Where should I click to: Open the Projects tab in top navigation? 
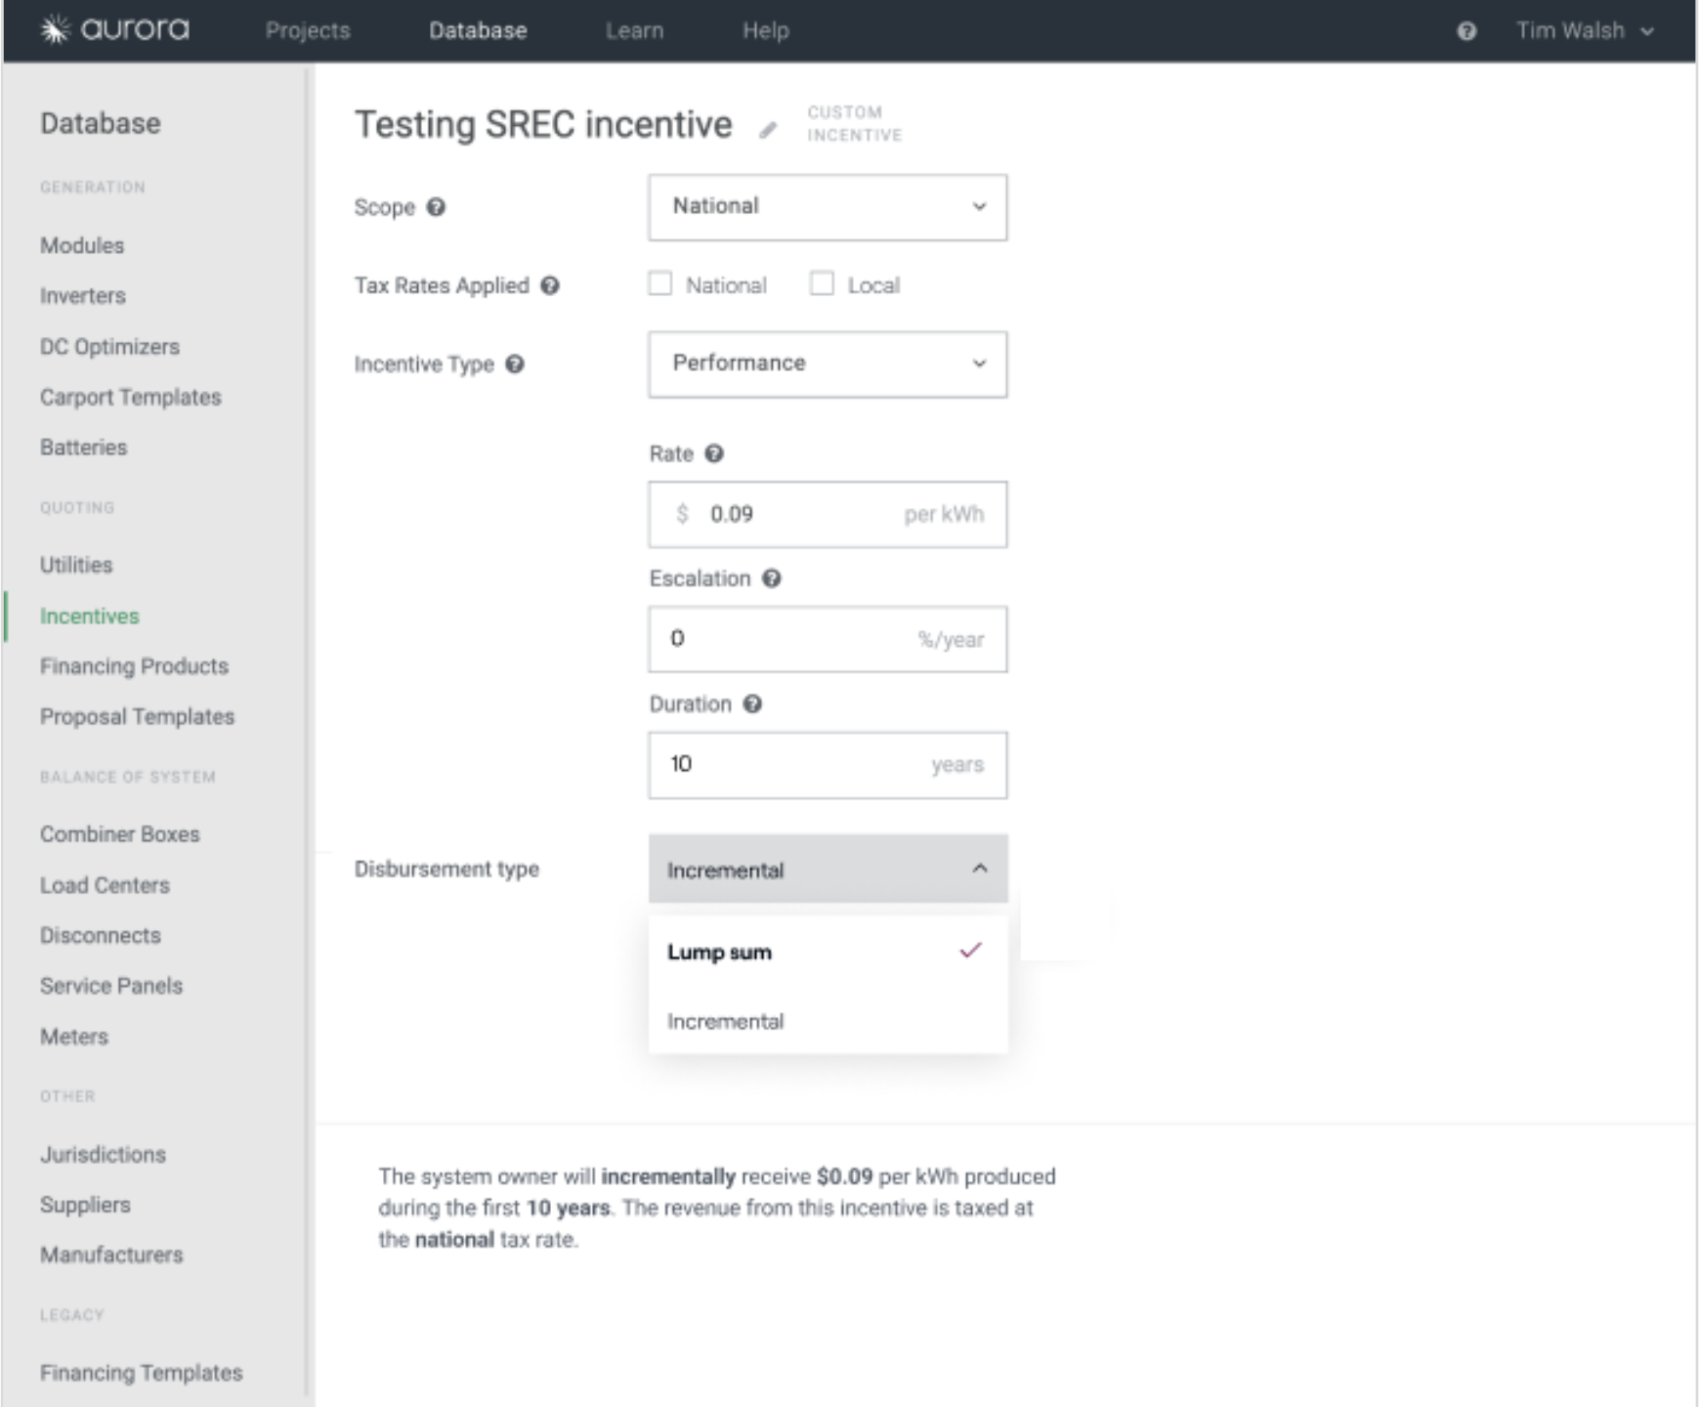(308, 31)
